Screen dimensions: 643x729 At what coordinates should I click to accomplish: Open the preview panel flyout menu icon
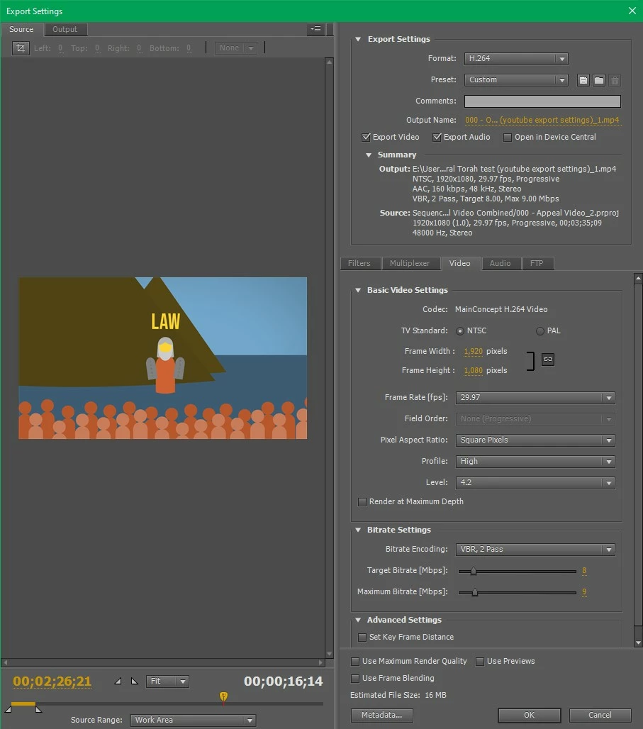(x=316, y=29)
